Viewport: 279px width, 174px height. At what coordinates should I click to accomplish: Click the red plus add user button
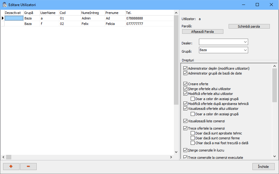[x=11, y=166]
